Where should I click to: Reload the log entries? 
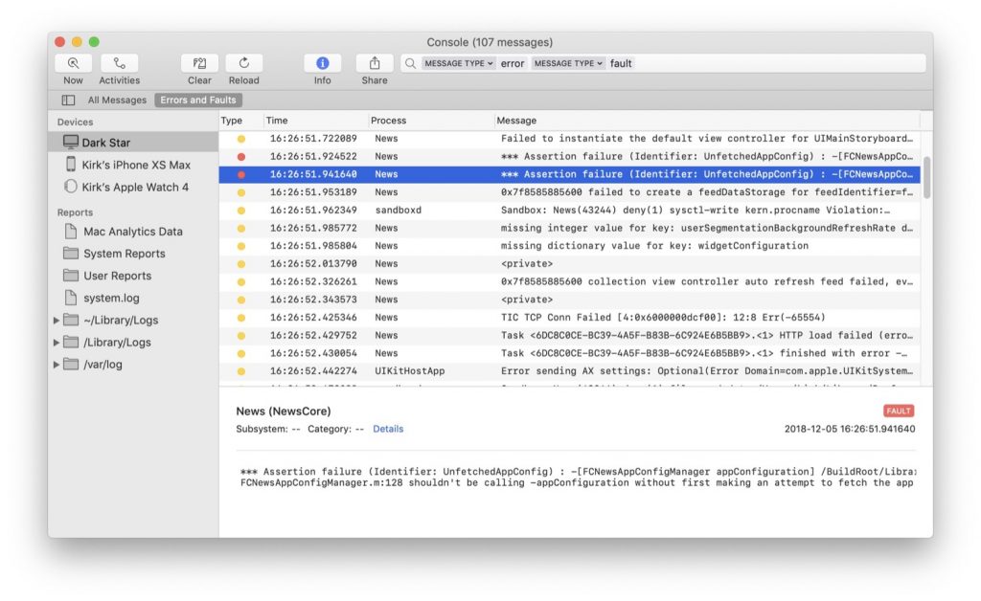[243, 65]
